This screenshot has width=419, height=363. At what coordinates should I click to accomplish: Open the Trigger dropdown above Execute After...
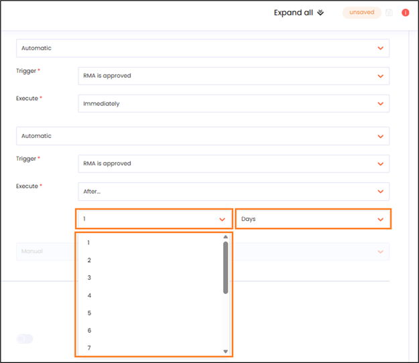click(x=233, y=163)
